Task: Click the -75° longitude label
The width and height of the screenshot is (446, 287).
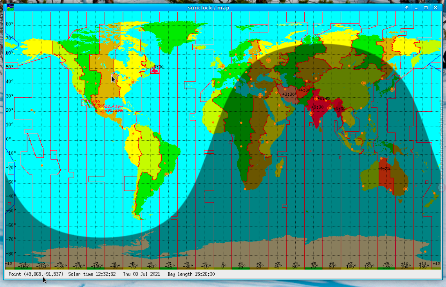Action: (134, 267)
